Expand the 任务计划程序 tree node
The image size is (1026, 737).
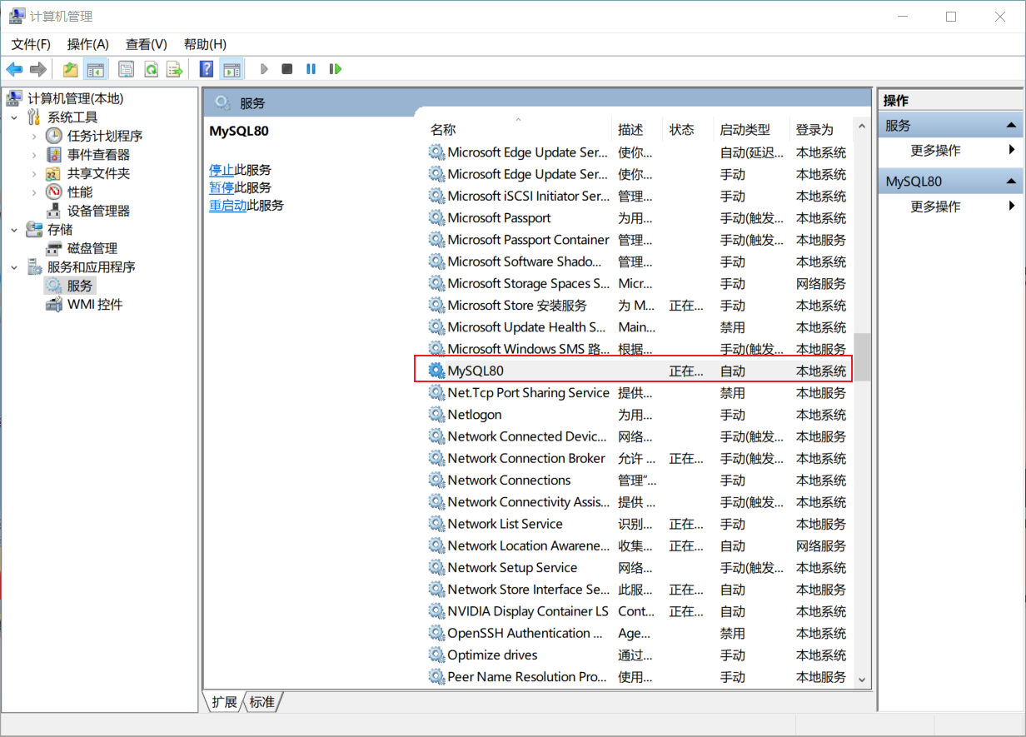tap(33, 136)
